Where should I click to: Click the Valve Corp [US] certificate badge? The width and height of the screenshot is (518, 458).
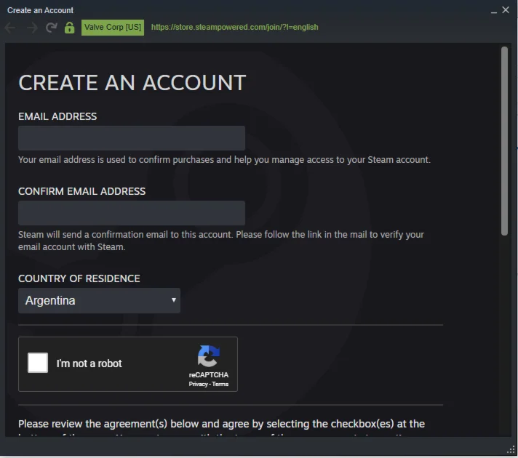113,28
